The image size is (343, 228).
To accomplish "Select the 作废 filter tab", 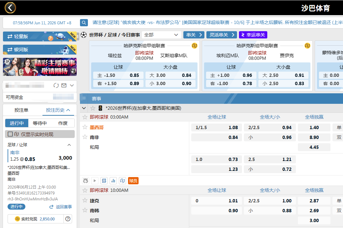I will tap(63, 123).
